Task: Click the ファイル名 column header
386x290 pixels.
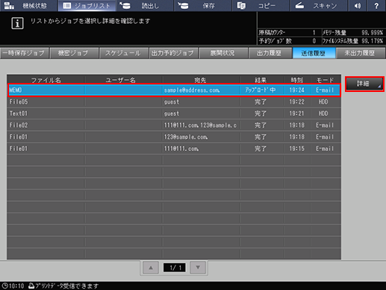Action: coord(46,80)
